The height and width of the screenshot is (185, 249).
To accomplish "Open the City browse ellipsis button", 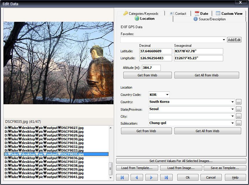I will (x=239, y=116).
